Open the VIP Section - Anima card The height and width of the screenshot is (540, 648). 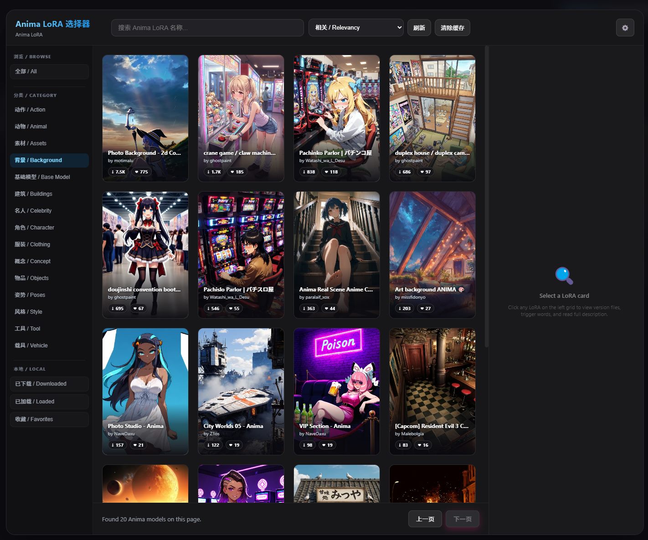[337, 392]
